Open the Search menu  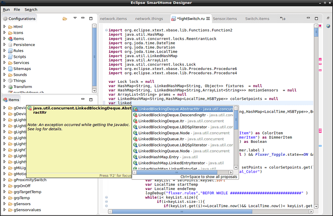tap(31, 10)
